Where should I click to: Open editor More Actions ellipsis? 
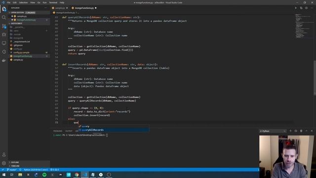click(x=312, y=8)
